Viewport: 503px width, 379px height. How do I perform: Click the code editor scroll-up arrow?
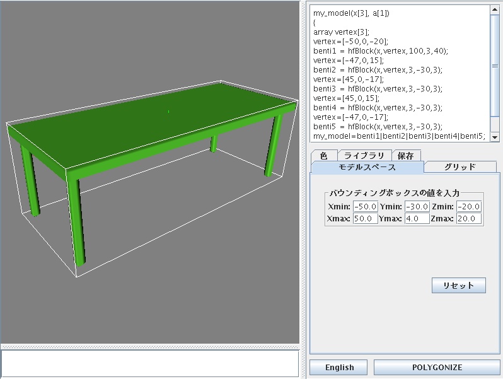pyautogui.click(x=495, y=9)
